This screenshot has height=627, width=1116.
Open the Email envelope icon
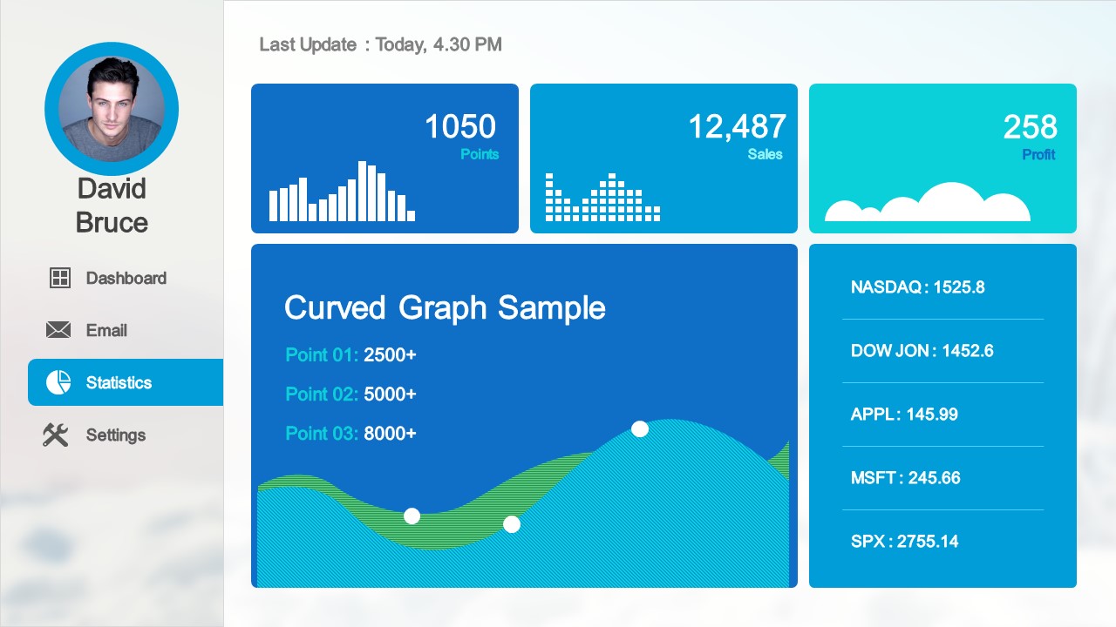58,330
